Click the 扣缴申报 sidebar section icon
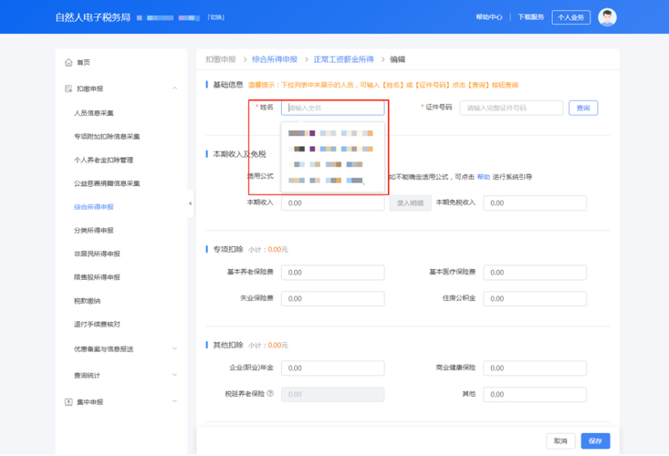 coord(68,88)
